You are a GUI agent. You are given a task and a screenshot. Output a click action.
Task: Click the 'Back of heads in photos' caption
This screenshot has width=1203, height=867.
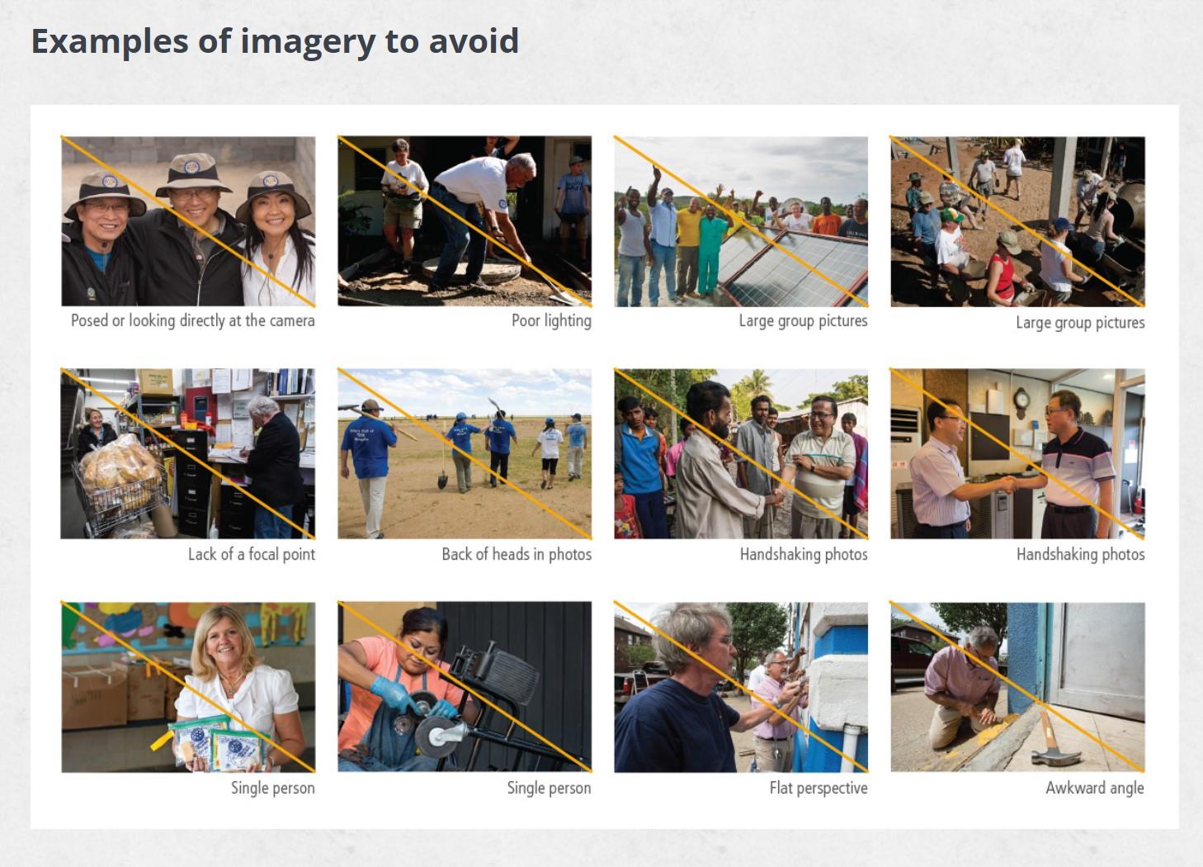tap(517, 554)
